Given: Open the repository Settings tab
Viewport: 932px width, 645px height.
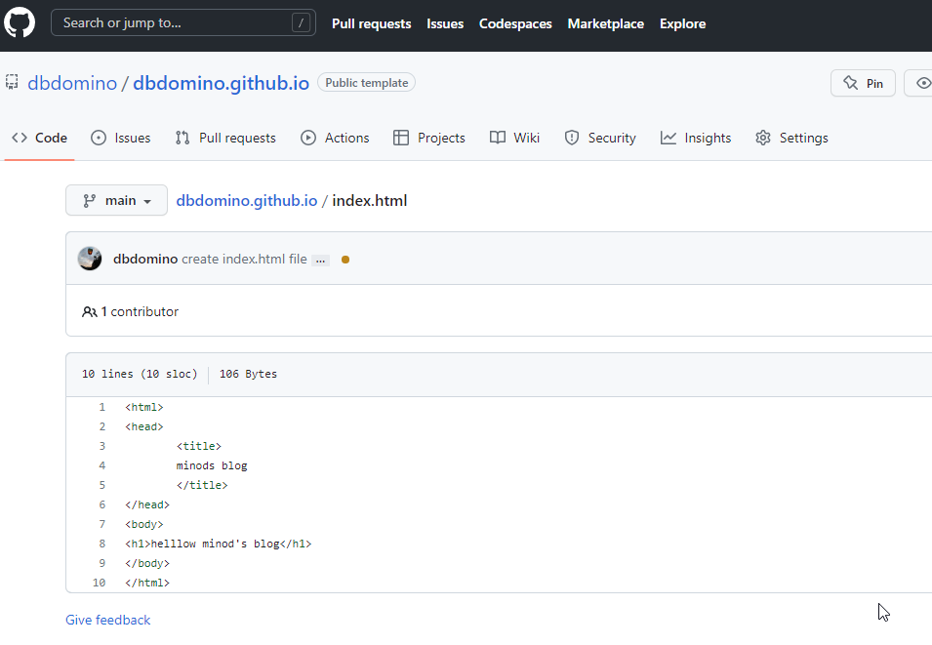Looking at the screenshot, I should tap(791, 138).
